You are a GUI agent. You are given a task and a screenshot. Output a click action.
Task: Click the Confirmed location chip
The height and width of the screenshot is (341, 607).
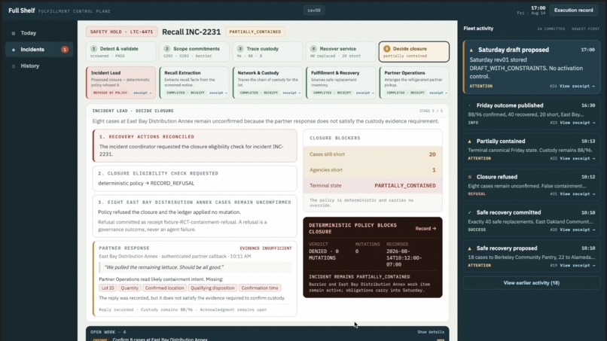pyautogui.click(x=164, y=288)
